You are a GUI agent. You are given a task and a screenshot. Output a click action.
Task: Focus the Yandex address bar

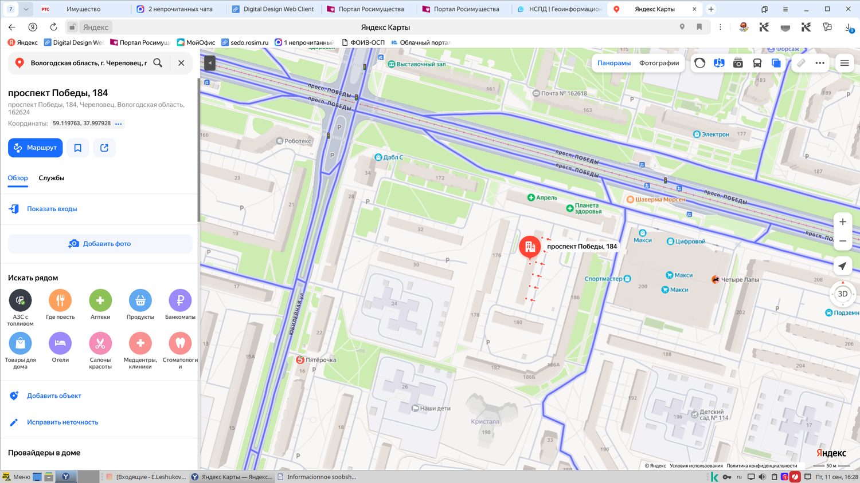coord(385,27)
